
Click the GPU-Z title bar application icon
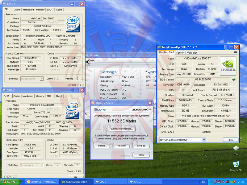159,47
